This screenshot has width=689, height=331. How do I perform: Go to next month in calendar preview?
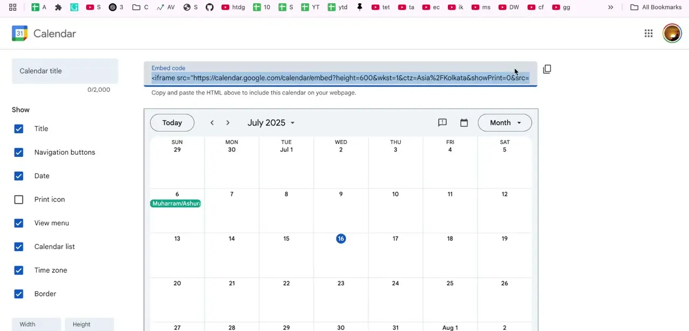pyautogui.click(x=228, y=123)
